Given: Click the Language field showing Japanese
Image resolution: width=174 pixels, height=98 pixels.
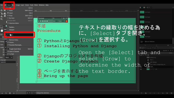Looking at the screenshot, I should coord(8,62).
